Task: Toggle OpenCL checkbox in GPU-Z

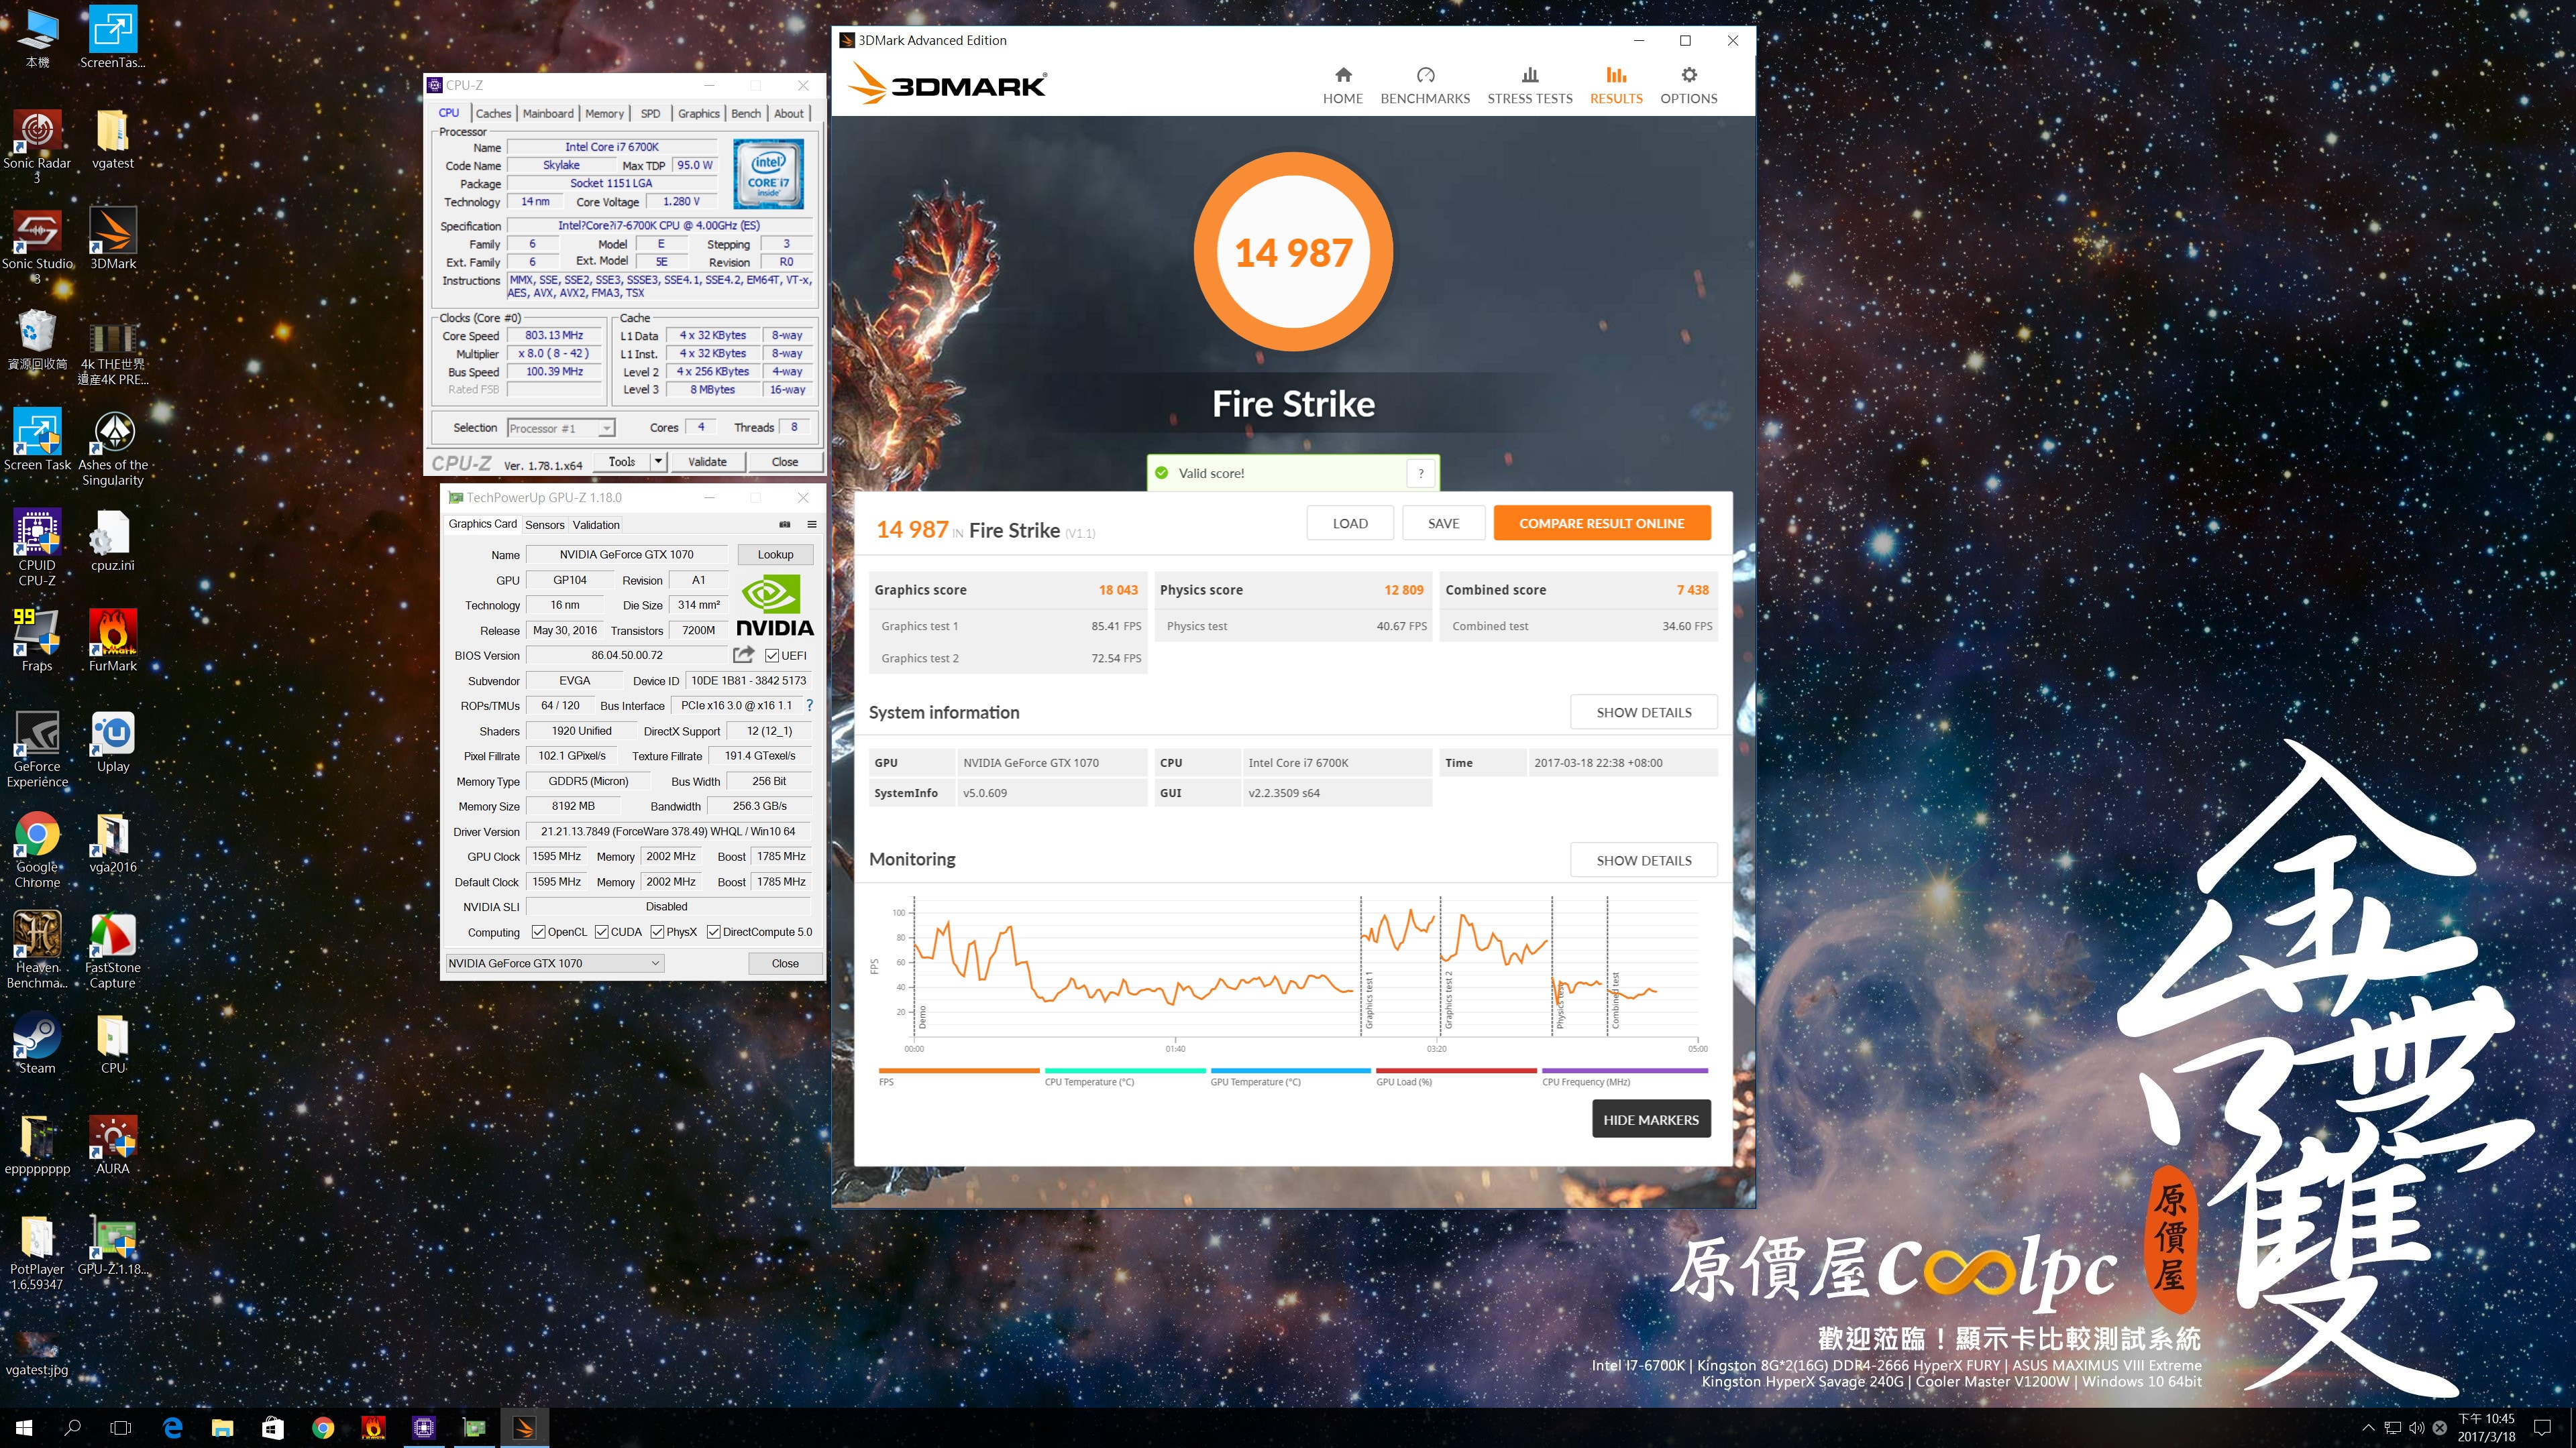Action: (x=538, y=932)
